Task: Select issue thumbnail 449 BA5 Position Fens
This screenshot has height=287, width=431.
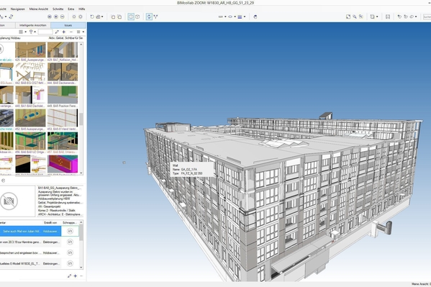Action: (x=63, y=95)
